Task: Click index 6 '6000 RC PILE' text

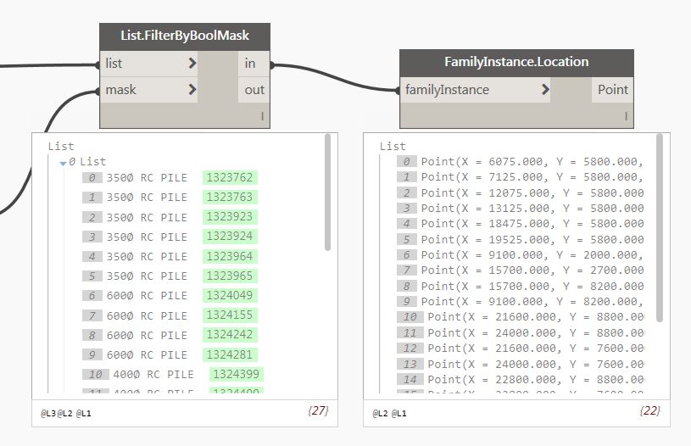Action: (147, 295)
